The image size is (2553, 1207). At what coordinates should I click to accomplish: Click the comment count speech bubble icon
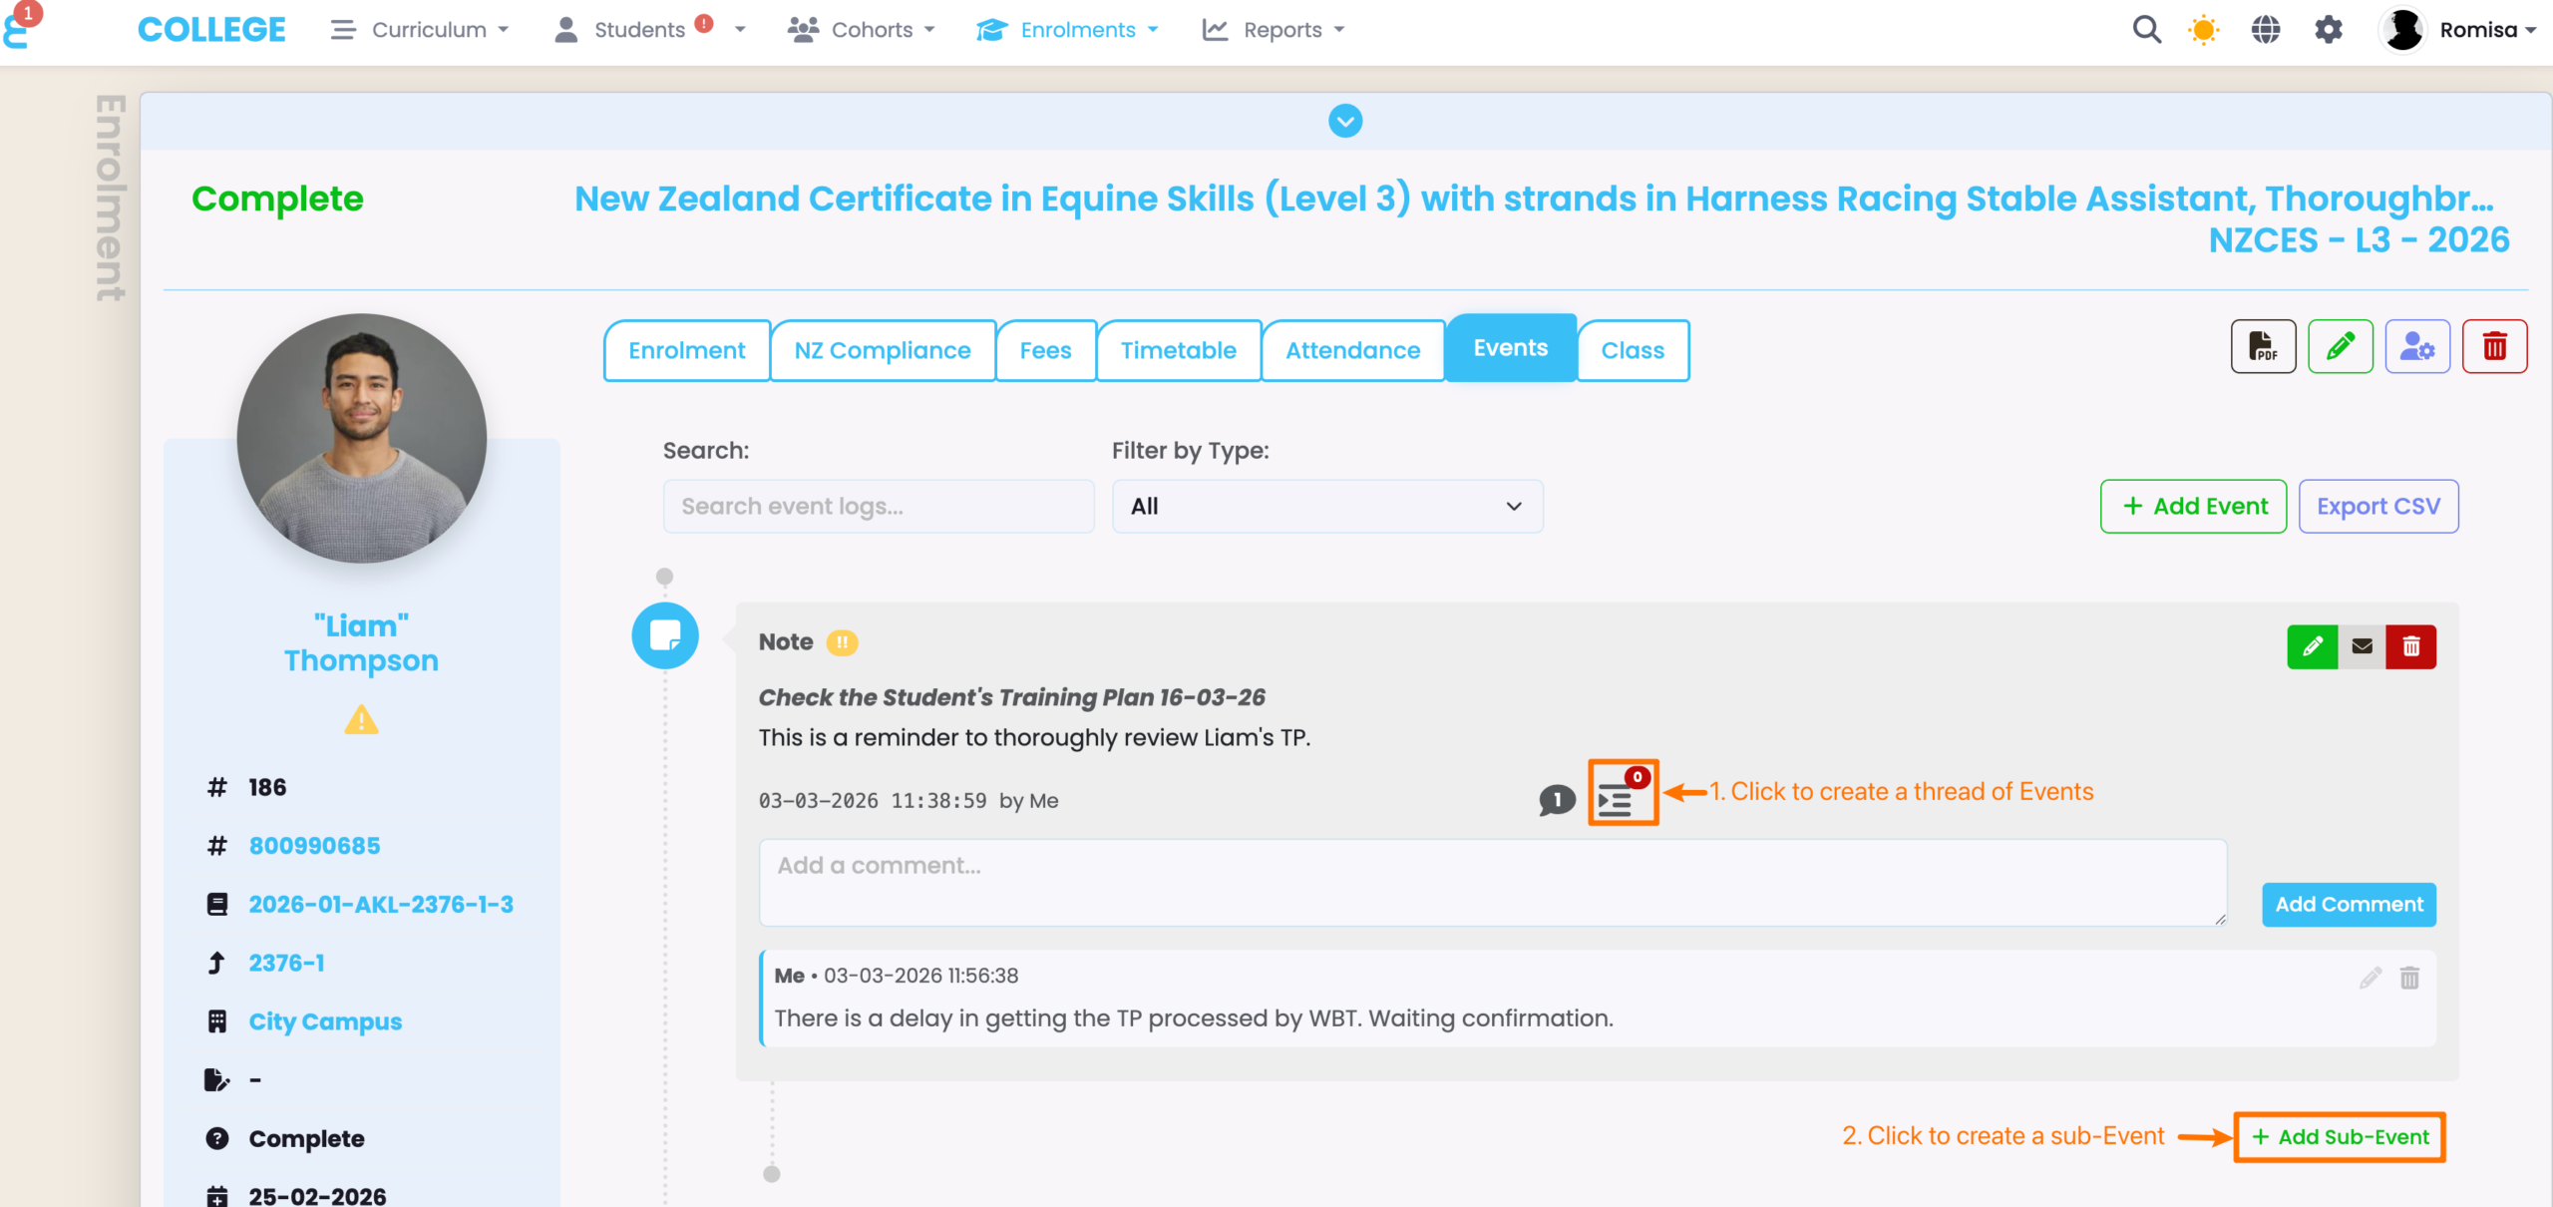click(x=1556, y=800)
